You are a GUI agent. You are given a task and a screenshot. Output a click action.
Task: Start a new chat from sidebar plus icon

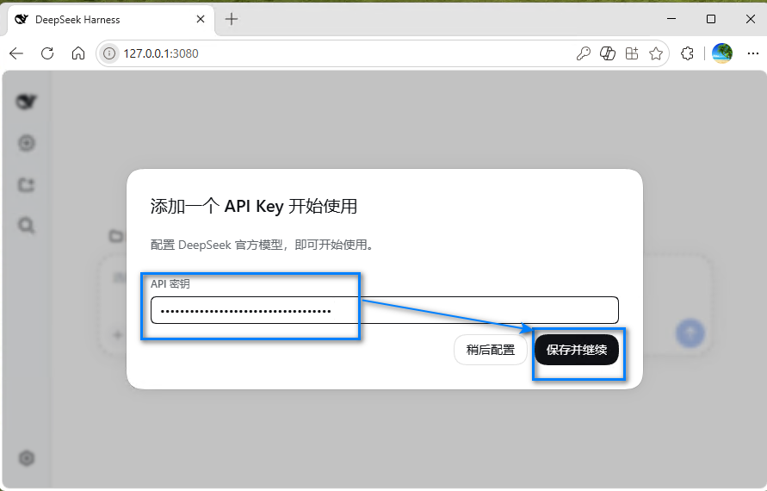point(27,143)
